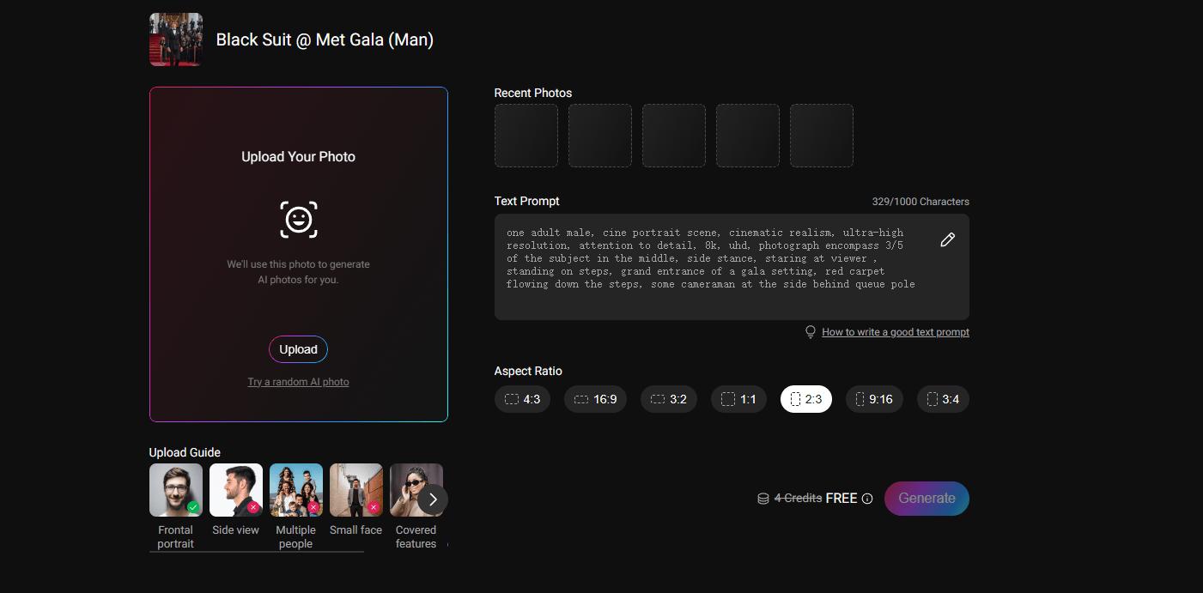
Task: Select the Frontal portrait guide image
Action: (x=176, y=490)
